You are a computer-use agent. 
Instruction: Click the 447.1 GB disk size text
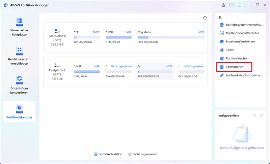pos(57,79)
